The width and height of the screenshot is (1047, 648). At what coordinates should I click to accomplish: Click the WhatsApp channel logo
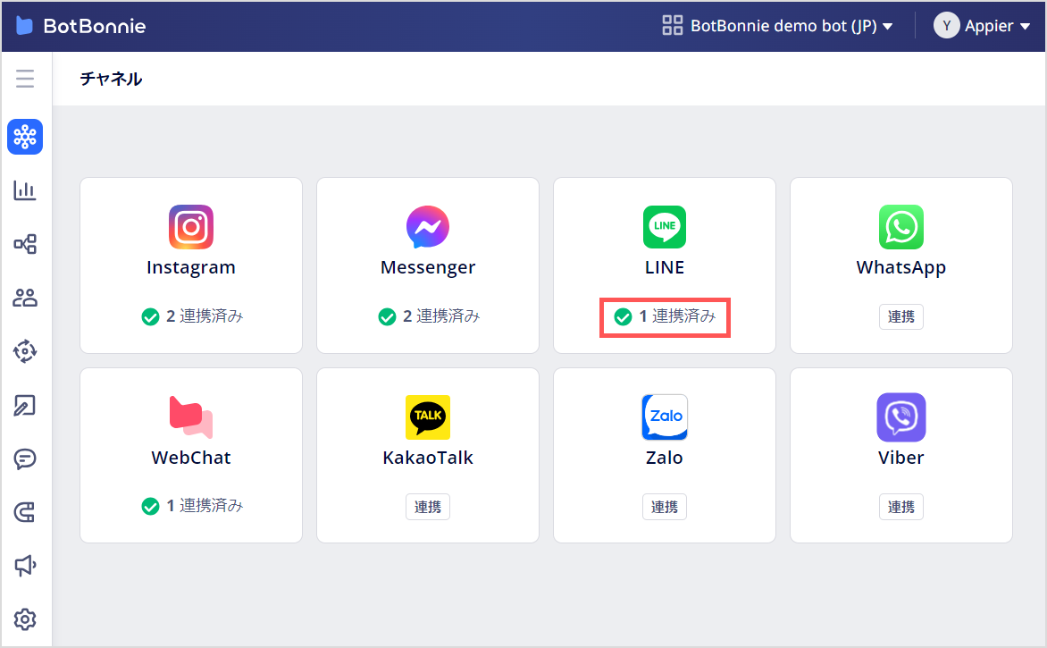(901, 227)
